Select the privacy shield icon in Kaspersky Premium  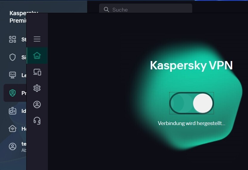tap(13, 93)
